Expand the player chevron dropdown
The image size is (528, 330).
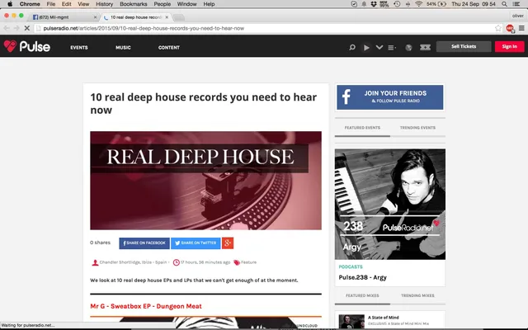pyautogui.click(x=379, y=48)
